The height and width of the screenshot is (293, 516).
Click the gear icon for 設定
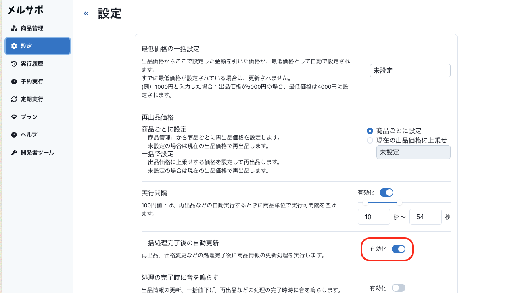[x=14, y=46]
